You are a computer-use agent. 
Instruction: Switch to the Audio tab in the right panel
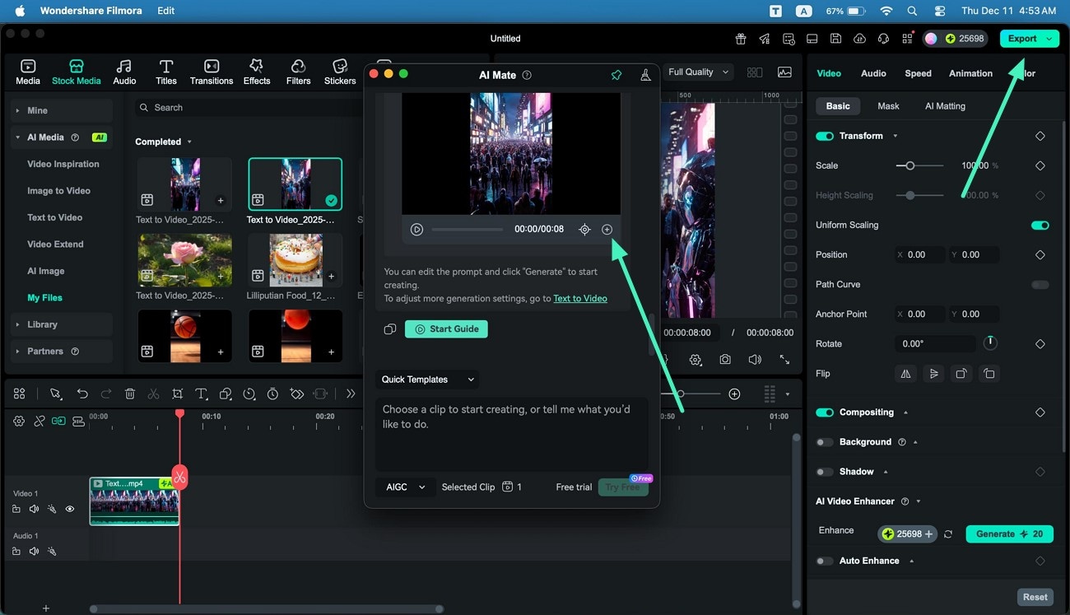(x=873, y=73)
